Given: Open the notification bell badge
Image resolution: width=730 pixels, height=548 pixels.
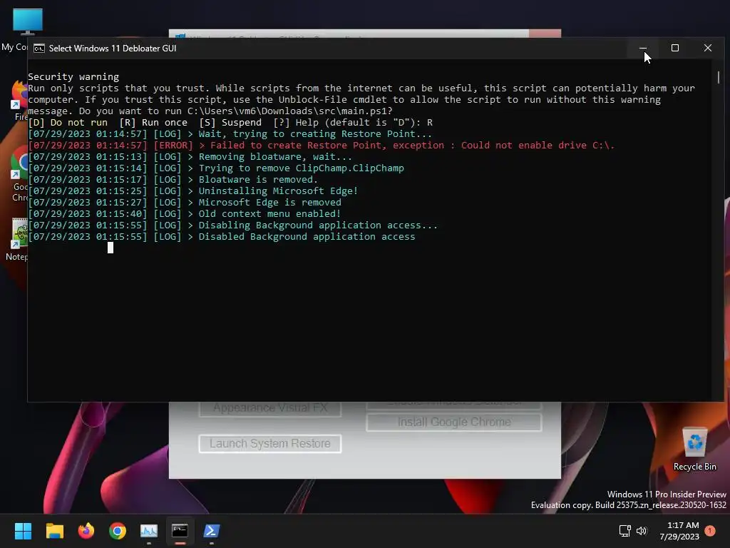Looking at the screenshot, I should (710, 531).
